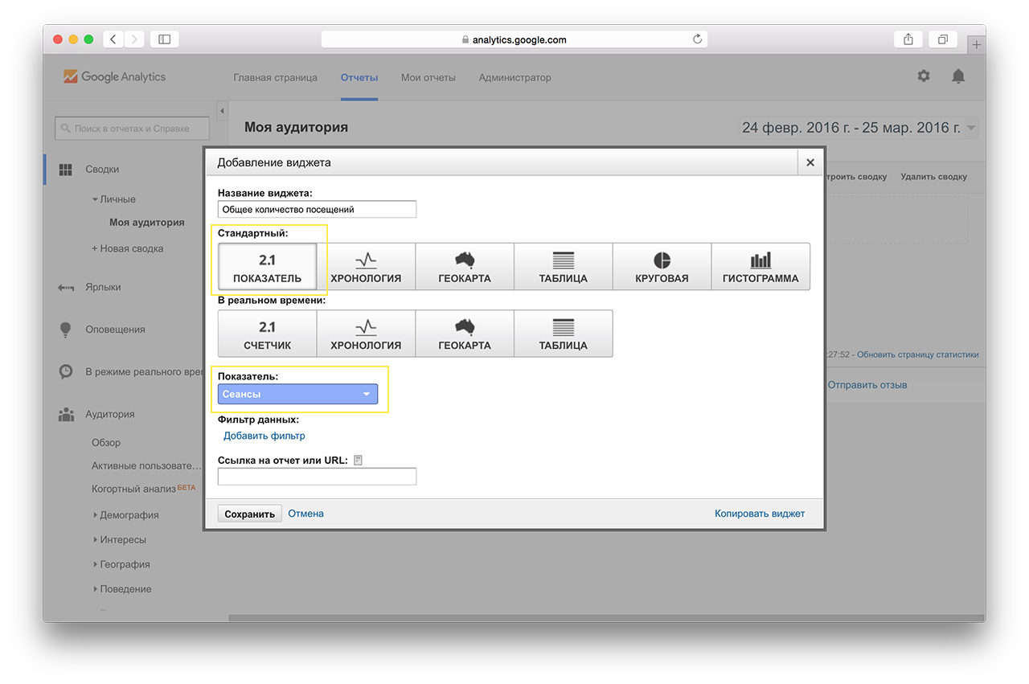The width and height of the screenshot is (1029, 684).
Task: Click the settings gear icon
Action: click(924, 76)
